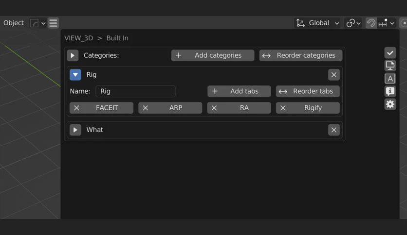Remove the ARP tab
Viewport: 407px width, 235px height.
pos(170,108)
